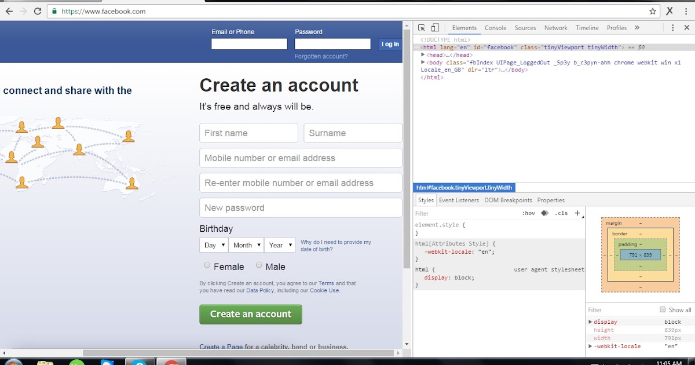Image resolution: width=695 pixels, height=365 pixels.
Task: Click the new style rule plus icon
Action: pos(577,213)
